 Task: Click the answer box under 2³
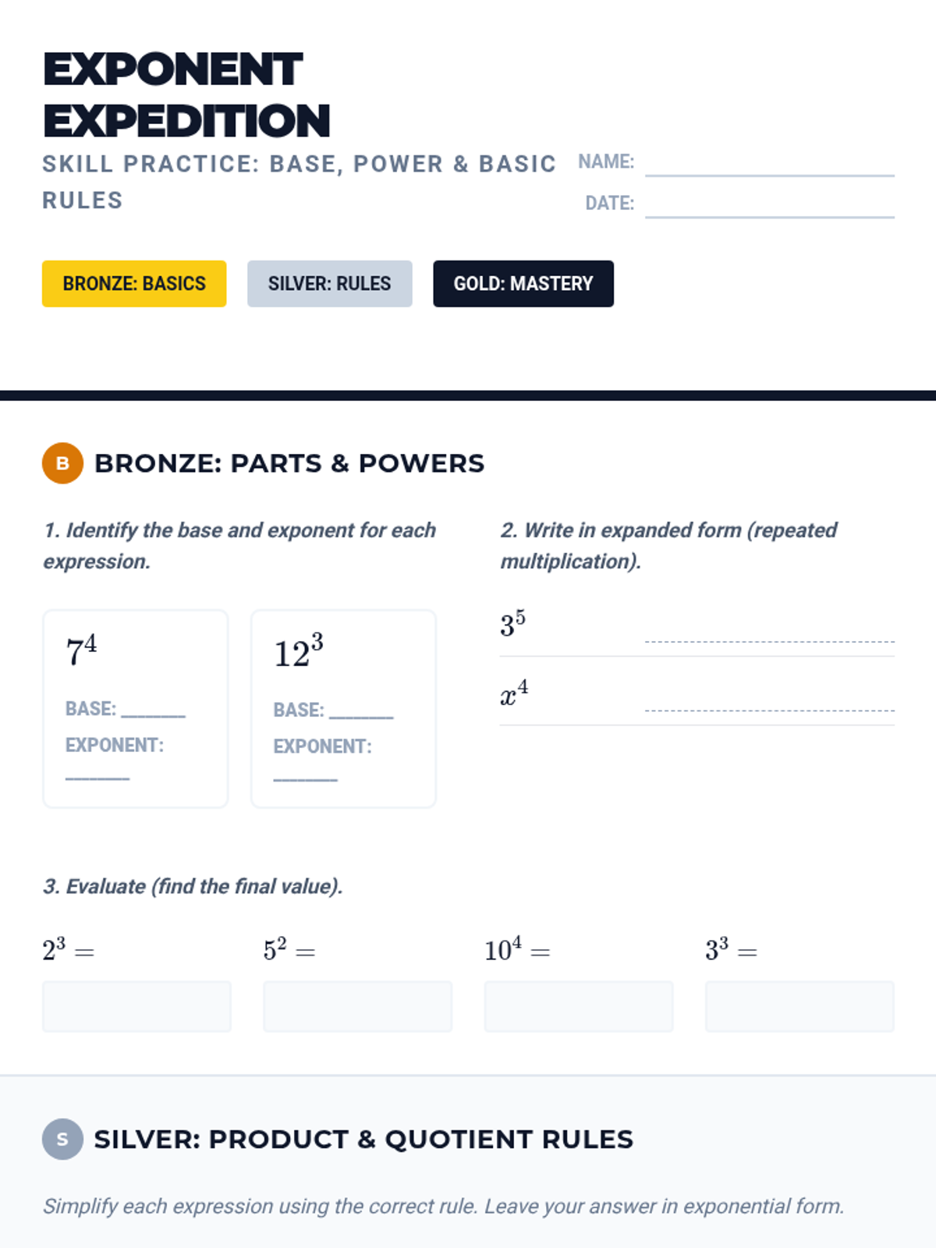136,1006
